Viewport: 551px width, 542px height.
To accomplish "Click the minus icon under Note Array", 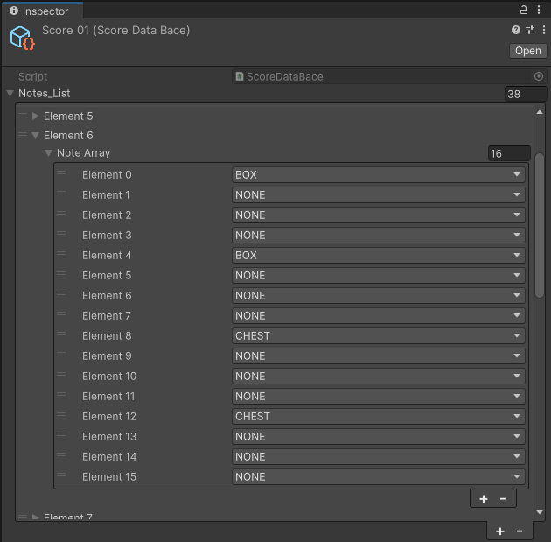I will tap(503, 499).
